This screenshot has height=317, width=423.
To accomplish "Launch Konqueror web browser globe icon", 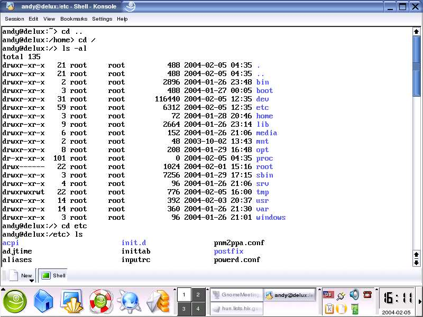I will (x=130, y=301).
